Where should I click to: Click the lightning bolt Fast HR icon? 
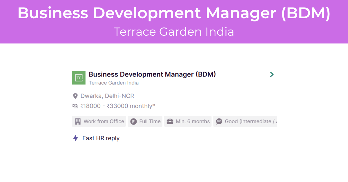tap(76, 138)
